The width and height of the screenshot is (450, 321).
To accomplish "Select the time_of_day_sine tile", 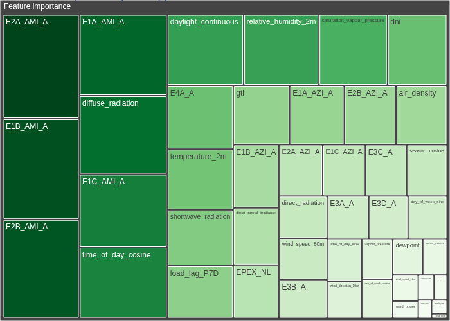I will click(x=345, y=260).
